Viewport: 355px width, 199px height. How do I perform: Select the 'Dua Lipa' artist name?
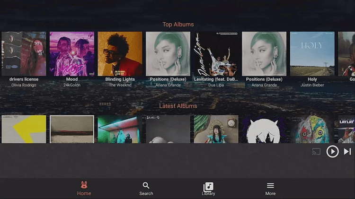tap(216, 85)
